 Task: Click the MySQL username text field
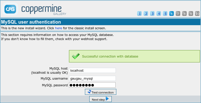pos(92,78)
